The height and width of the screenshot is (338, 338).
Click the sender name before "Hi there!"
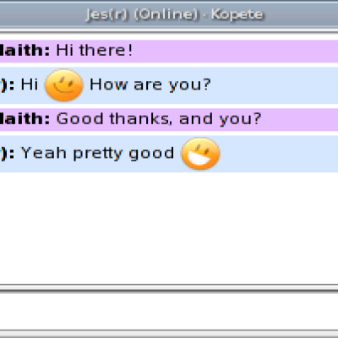pos(25,51)
